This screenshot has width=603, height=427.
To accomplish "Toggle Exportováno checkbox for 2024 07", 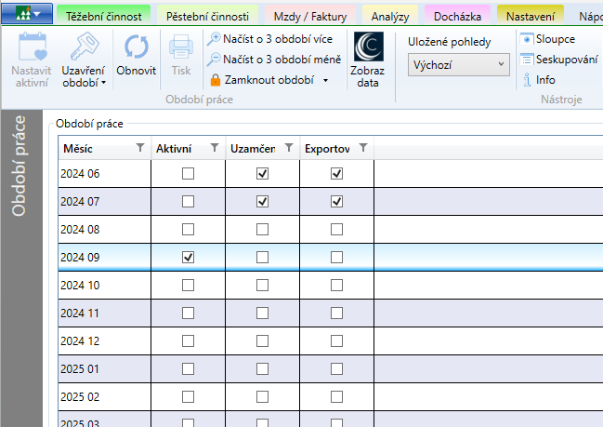I will tap(337, 202).
